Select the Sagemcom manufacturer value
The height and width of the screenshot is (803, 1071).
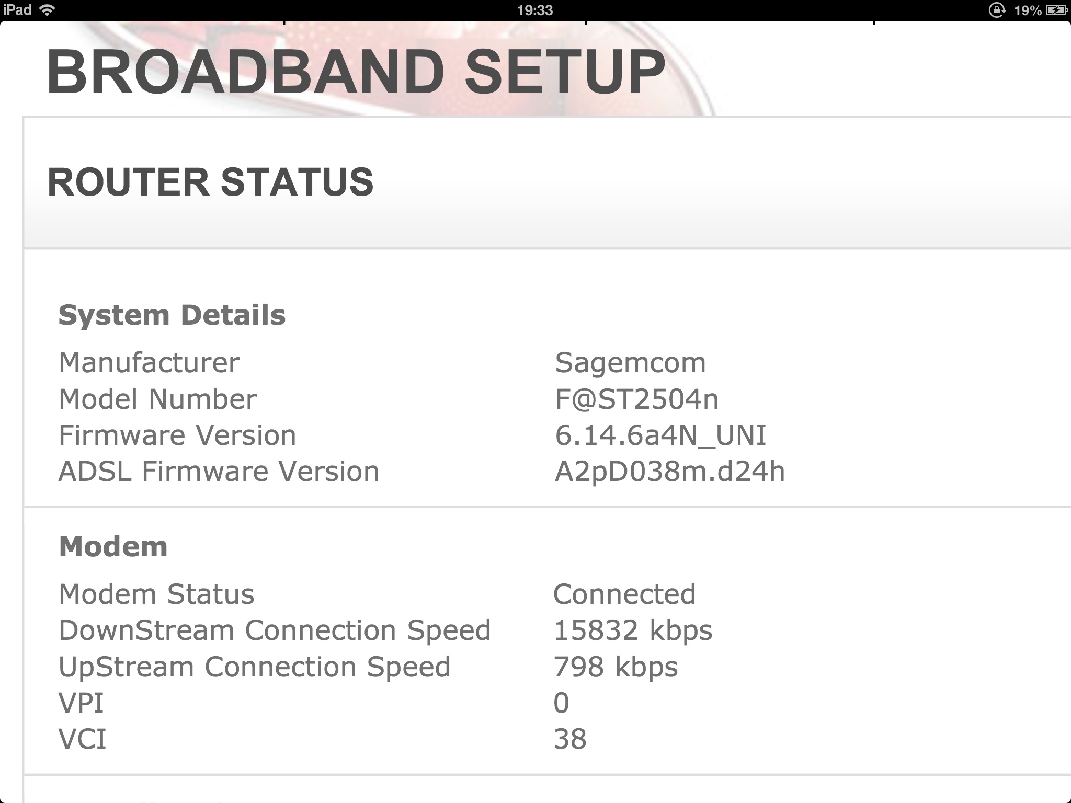(x=630, y=362)
